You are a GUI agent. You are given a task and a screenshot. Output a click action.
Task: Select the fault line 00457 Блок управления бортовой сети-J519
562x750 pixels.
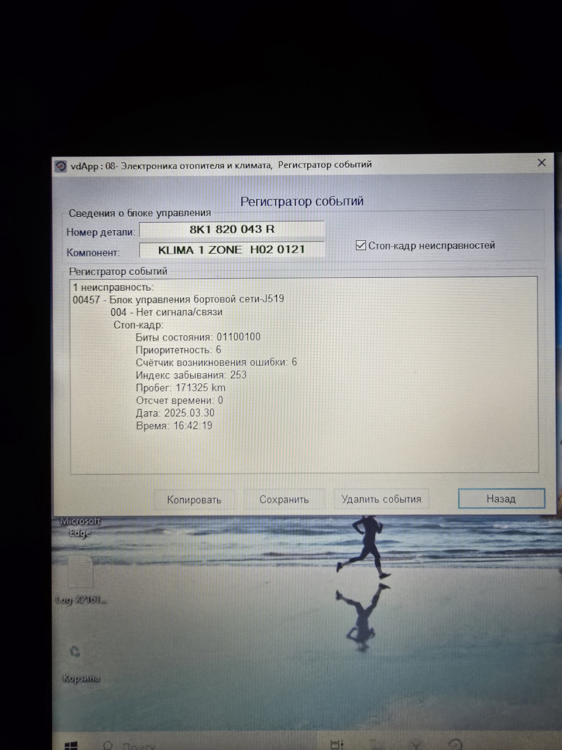point(179,299)
